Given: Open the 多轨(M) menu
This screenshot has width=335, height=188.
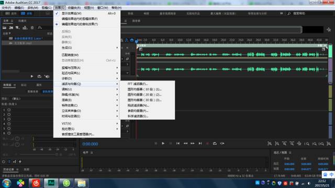Looking at the screenshot, I should coord(32,8).
